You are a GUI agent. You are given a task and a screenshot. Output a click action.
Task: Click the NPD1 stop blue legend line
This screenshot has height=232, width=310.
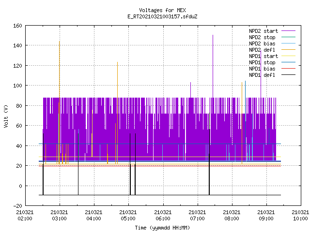pos(288,62)
